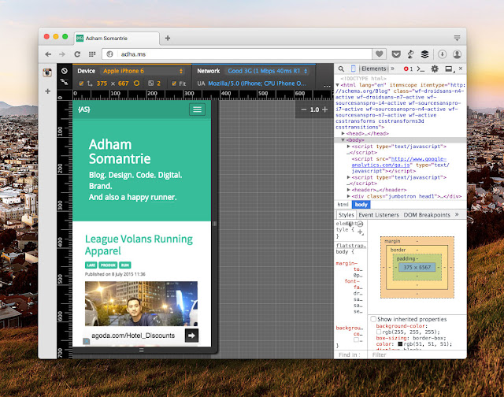This screenshot has width=504, height=397.
Task: Bookmark the page with the heart icon
Action: coord(380,54)
